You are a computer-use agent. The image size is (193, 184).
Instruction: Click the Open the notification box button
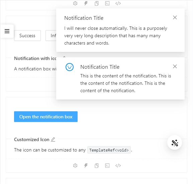click(46, 117)
